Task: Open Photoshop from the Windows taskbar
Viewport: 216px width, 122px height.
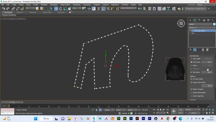Action: pyautogui.click(x=131, y=119)
